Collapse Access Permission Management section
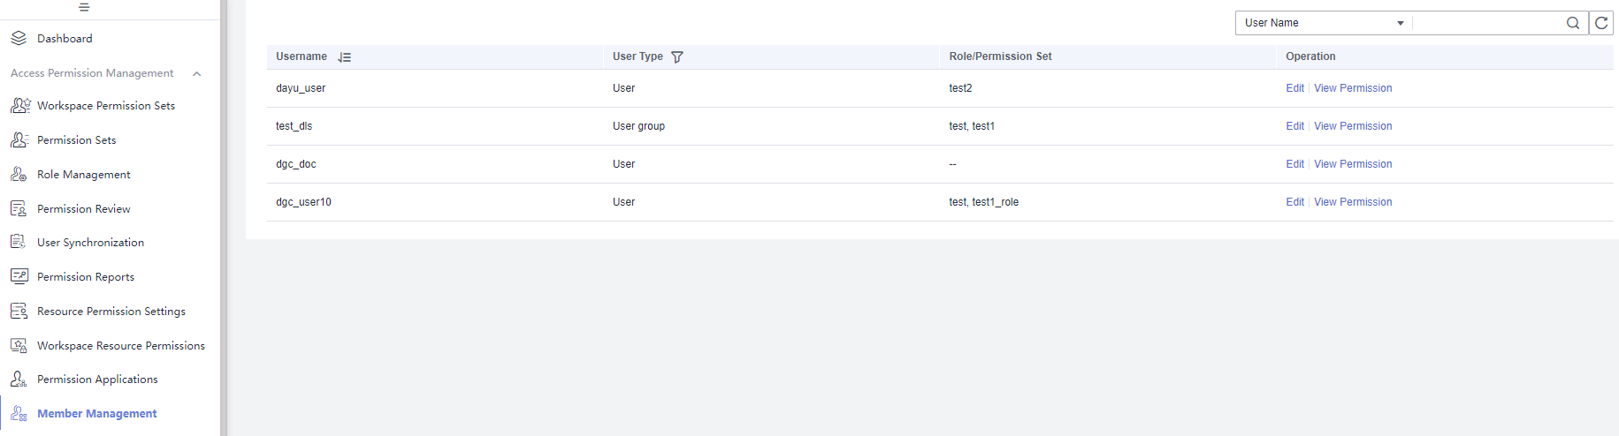This screenshot has height=436, width=1619. 197,73
